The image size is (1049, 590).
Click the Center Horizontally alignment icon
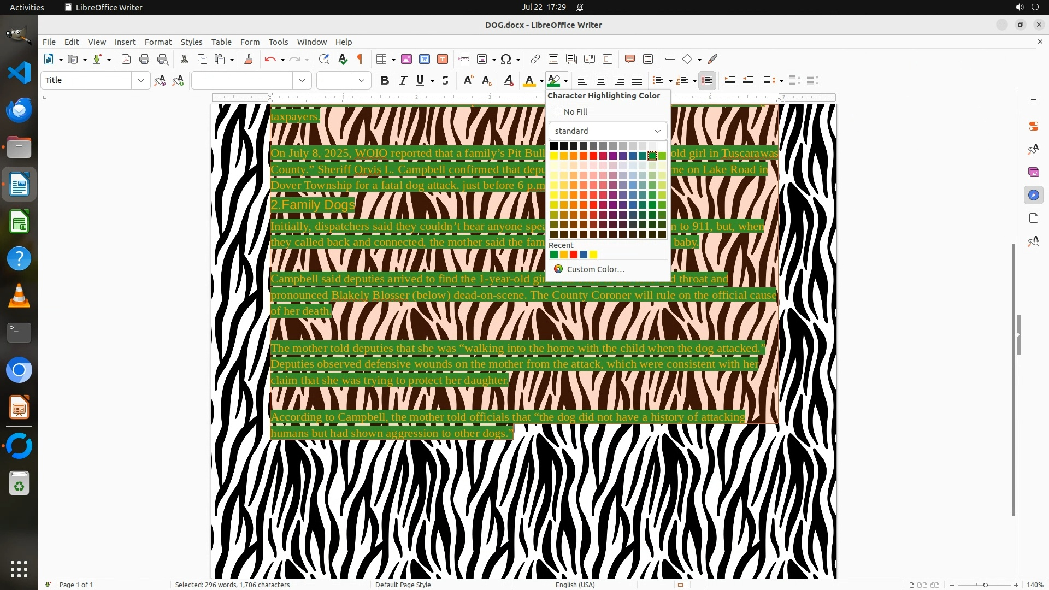(600, 81)
